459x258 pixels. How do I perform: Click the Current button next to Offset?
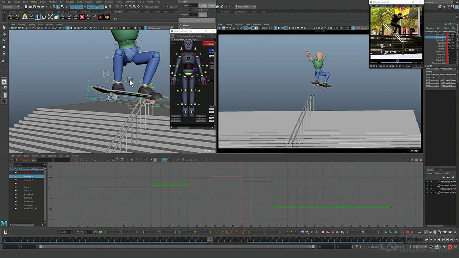pos(203,6)
